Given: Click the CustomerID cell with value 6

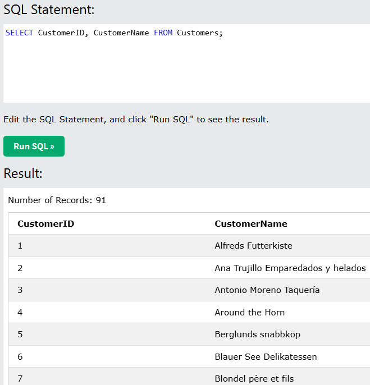Looking at the screenshot, I should click(x=20, y=357).
